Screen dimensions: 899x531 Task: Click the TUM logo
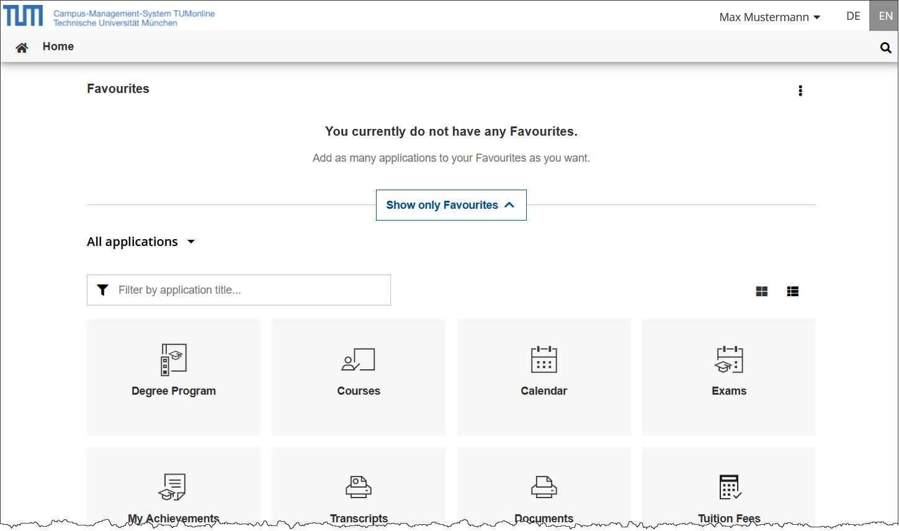point(24,16)
